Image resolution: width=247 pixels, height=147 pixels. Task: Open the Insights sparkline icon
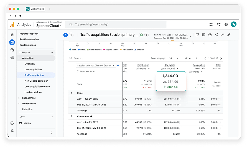click(x=222, y=35)
